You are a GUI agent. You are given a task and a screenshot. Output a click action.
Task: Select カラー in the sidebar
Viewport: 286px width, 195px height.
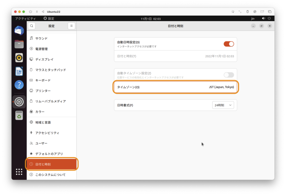52,112
